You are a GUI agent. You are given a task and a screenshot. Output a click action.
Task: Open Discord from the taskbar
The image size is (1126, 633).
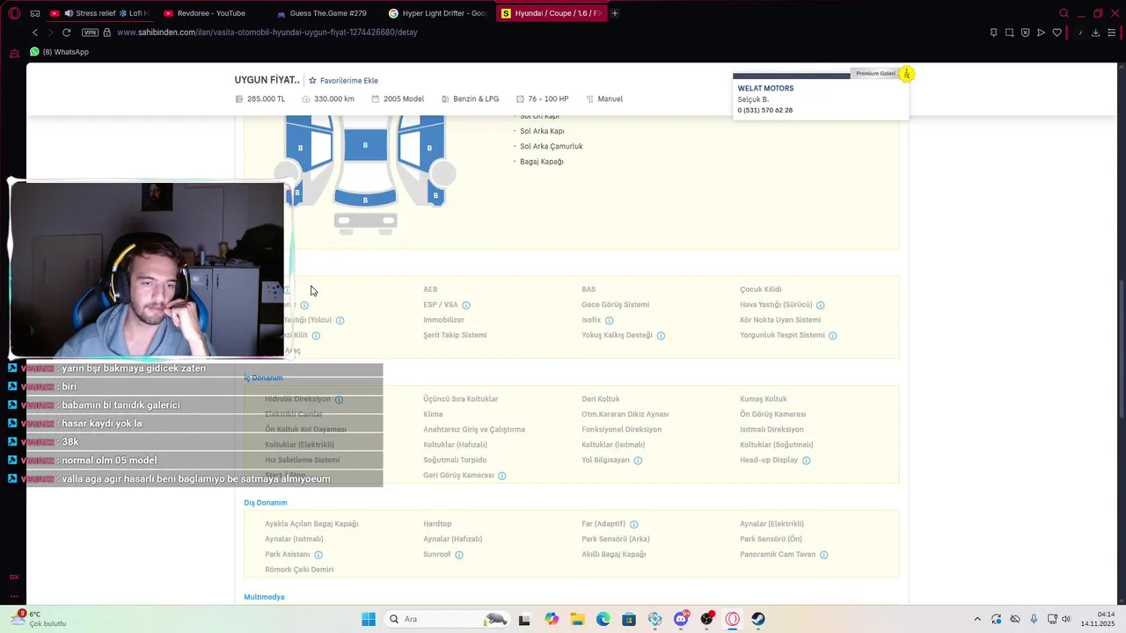point(681,619)
